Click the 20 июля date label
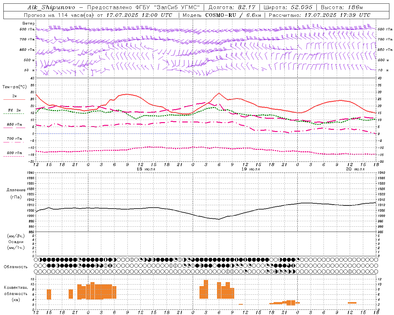Viewport: 394px width, 315px height. coord(355,169)
